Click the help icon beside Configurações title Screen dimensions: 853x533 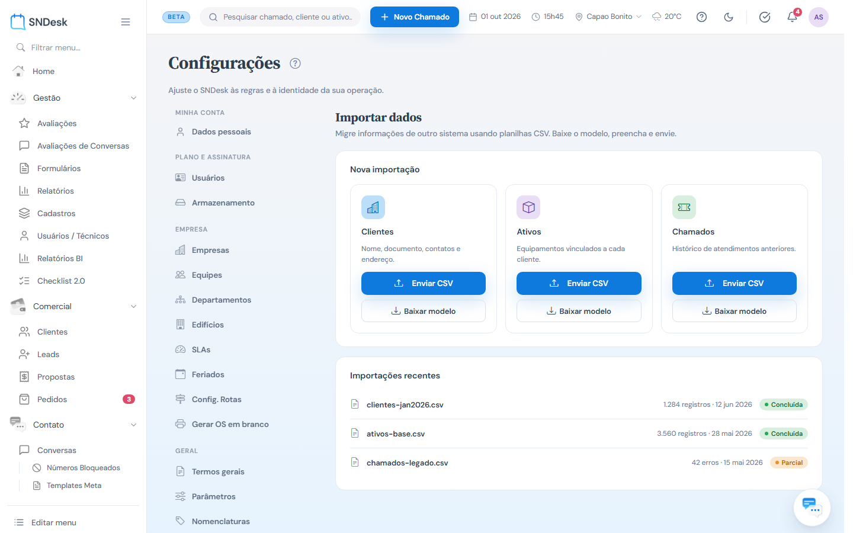tap(296, 63)
